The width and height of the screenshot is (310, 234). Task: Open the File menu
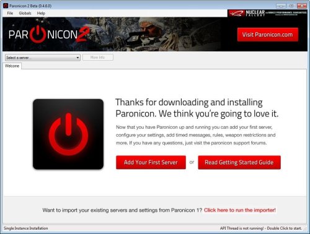pyautogui.click(x=10, y=13)
